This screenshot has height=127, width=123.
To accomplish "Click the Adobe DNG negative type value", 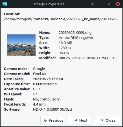I will click(76, 38).
